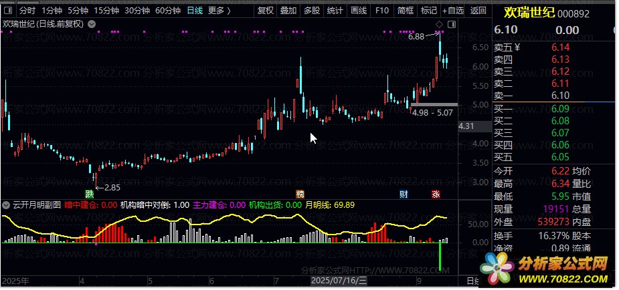
Task: Click the 月明线 value 69.89
Action: (x=344, y=205)
